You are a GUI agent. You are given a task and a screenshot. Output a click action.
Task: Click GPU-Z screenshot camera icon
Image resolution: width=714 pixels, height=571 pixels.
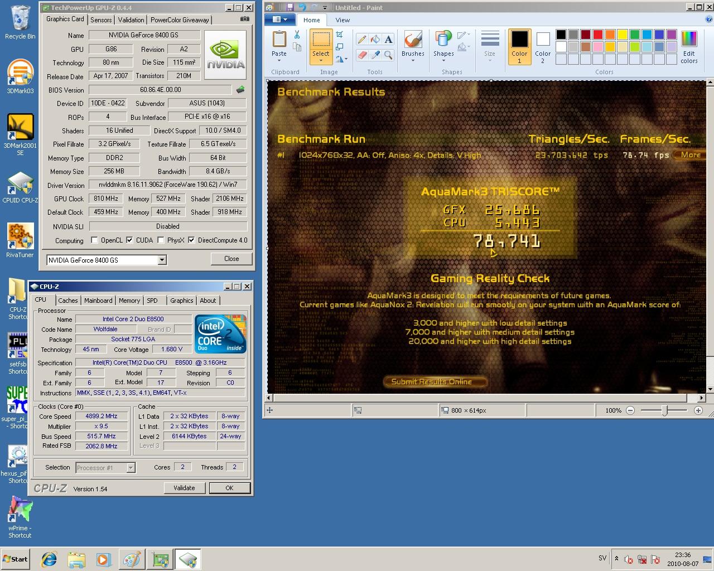click(x=244, y=19)
